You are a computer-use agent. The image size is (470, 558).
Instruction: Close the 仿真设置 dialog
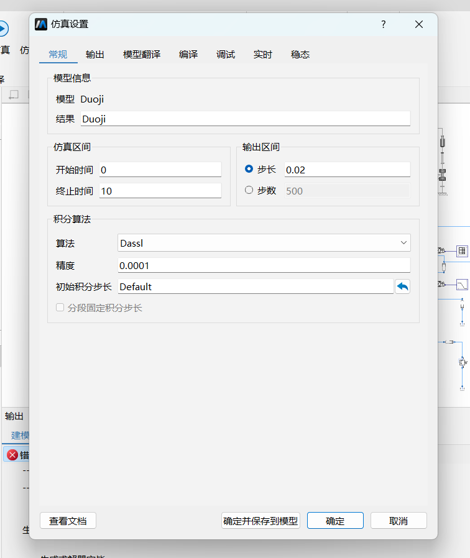pos(419,24)
